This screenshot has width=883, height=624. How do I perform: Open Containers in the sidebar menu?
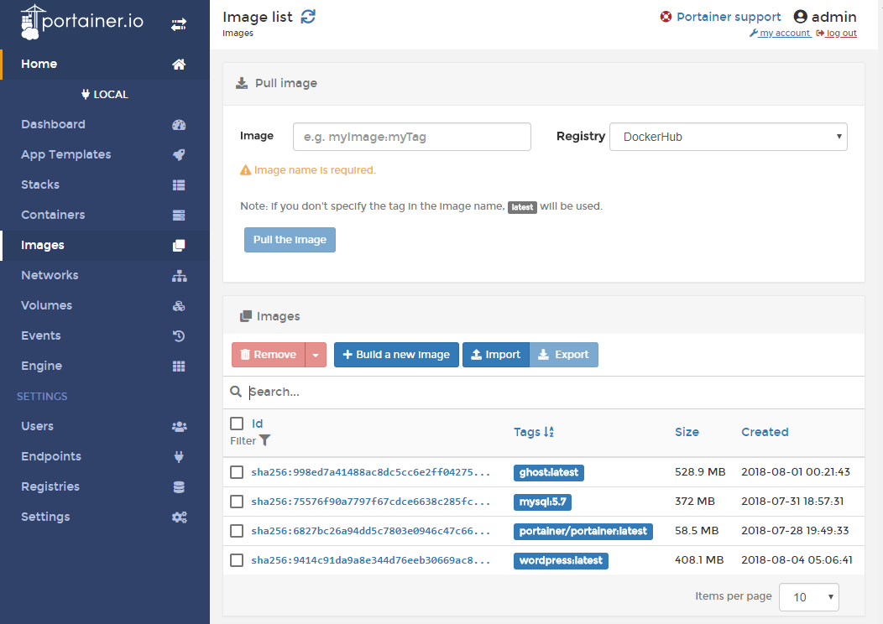53,215
